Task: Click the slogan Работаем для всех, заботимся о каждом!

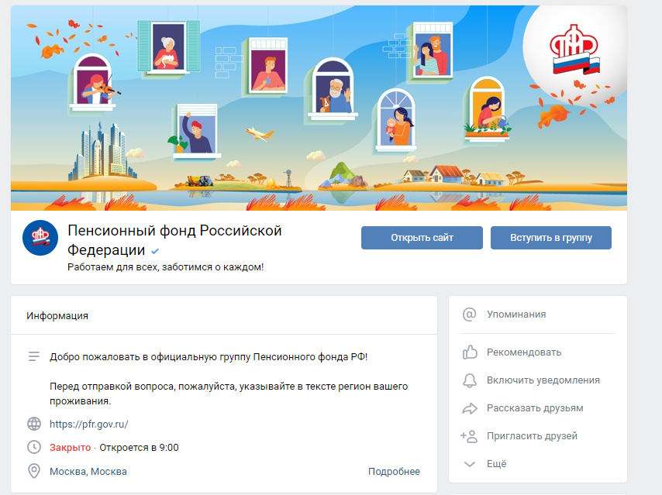Action: tap(166, 267)
